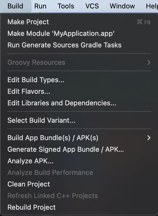Expand Build App Bundle(s) / APK(s) submenu
Viewport: 158px width, 216px height.
pos(79,138)
